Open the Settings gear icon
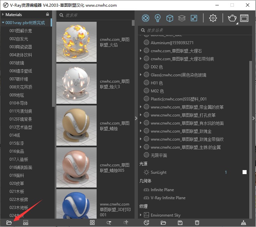Image resolution: width=256 pixels, height=227 pixels. [213, 18]
